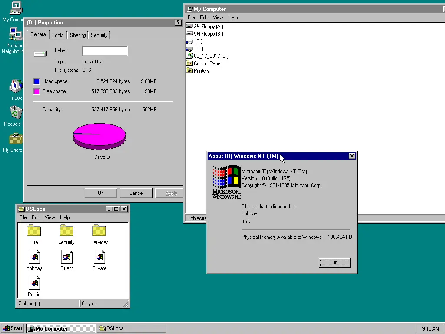Switch to the Security tab
The image size is (445, 334).
click(x=99, y=35)
